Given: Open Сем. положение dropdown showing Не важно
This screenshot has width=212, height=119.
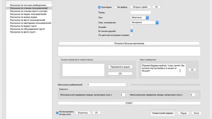Looking at the screenshot, I should tap(144, 22).
